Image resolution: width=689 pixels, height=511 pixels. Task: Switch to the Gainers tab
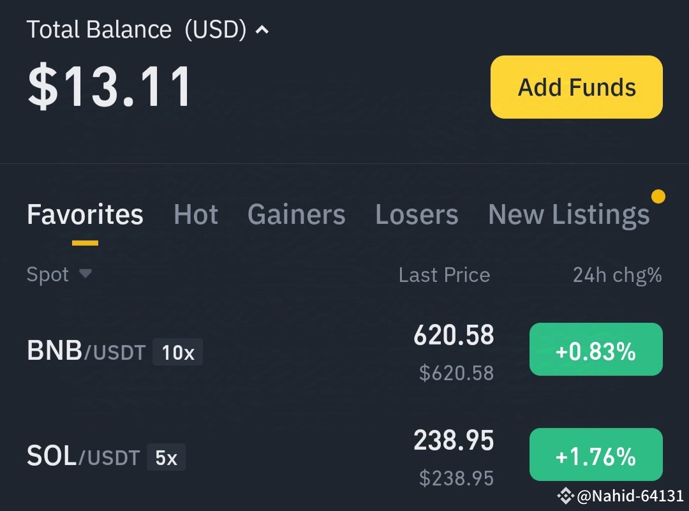(x=297, y=214)
